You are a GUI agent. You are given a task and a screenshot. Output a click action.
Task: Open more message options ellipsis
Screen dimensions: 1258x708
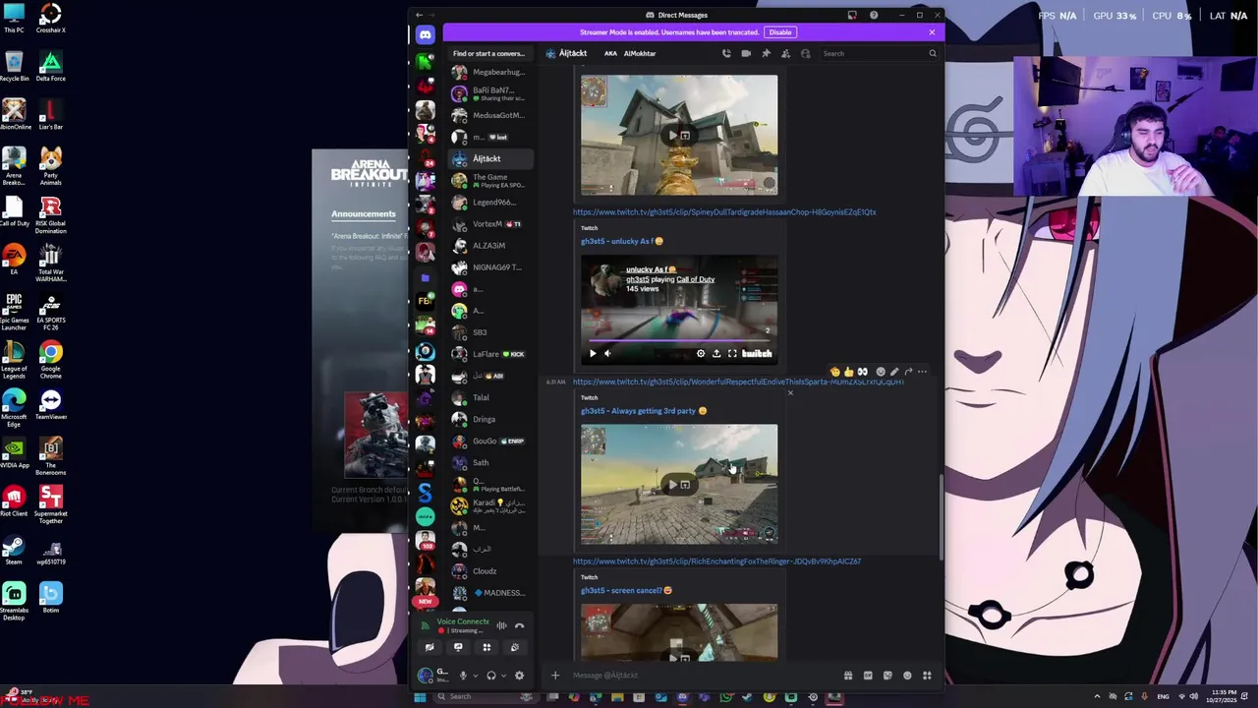[922, 372]
